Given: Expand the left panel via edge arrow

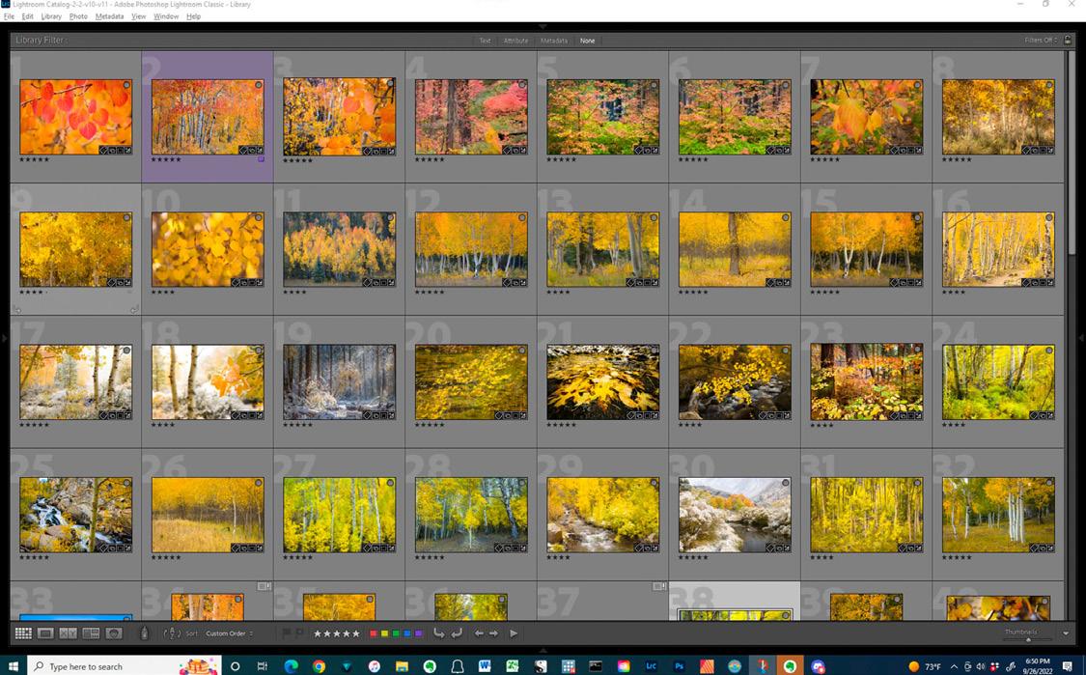Looking at the screenshot, I should click(4, 338).
